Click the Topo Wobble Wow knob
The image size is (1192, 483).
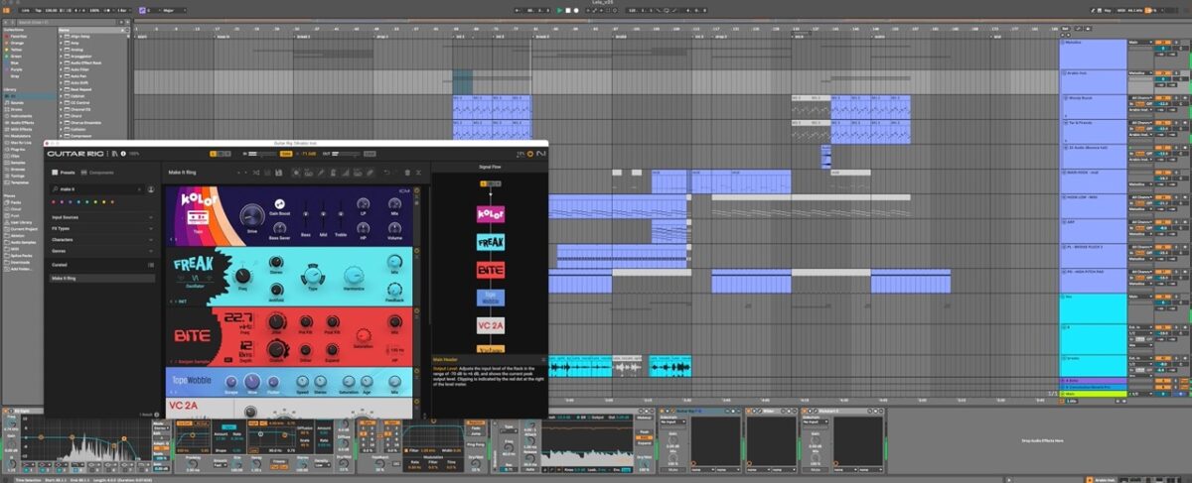pyautogui.click(x=252, y=381)
